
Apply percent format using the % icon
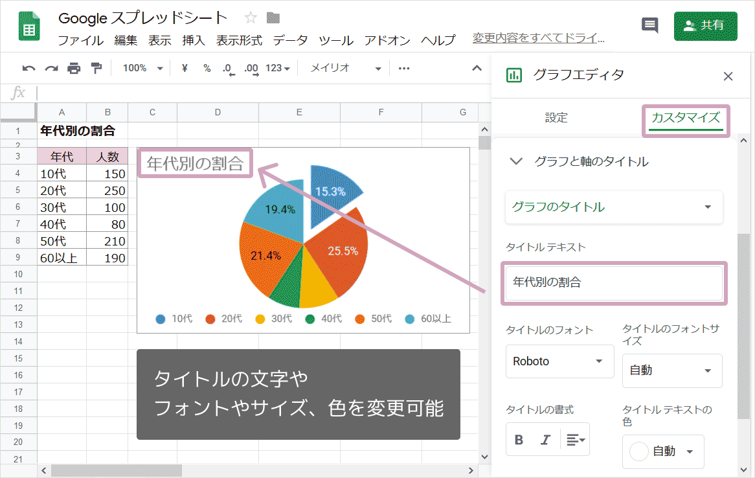206,68
